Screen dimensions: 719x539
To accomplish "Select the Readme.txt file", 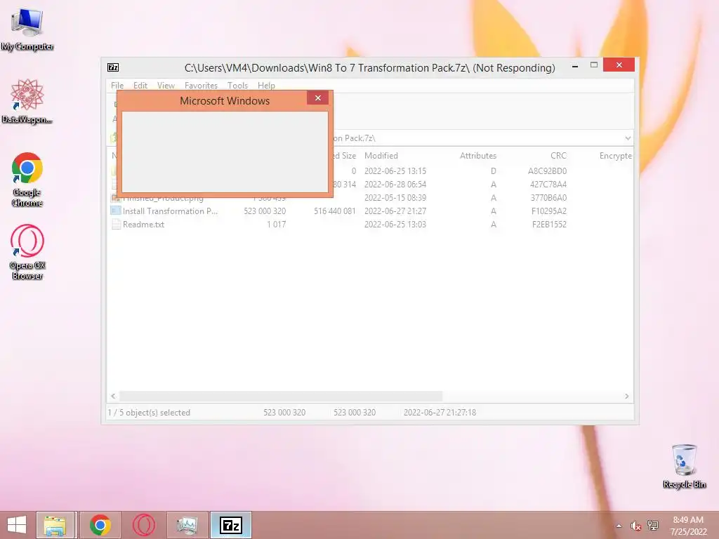I will click(143, 225).
